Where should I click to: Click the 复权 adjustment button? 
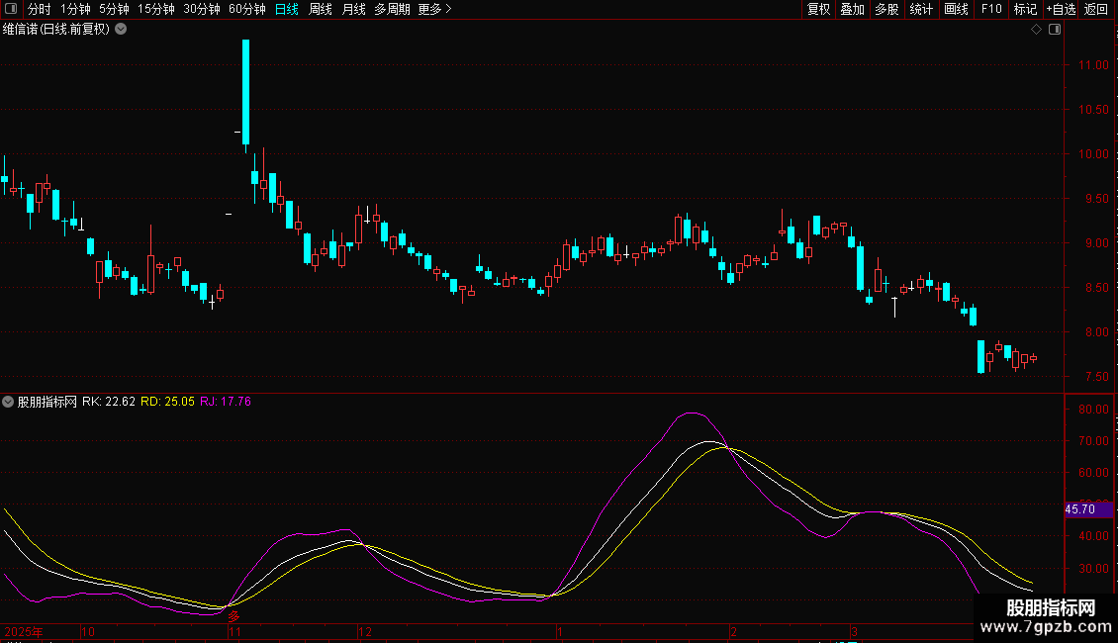(x=818, y=9)
